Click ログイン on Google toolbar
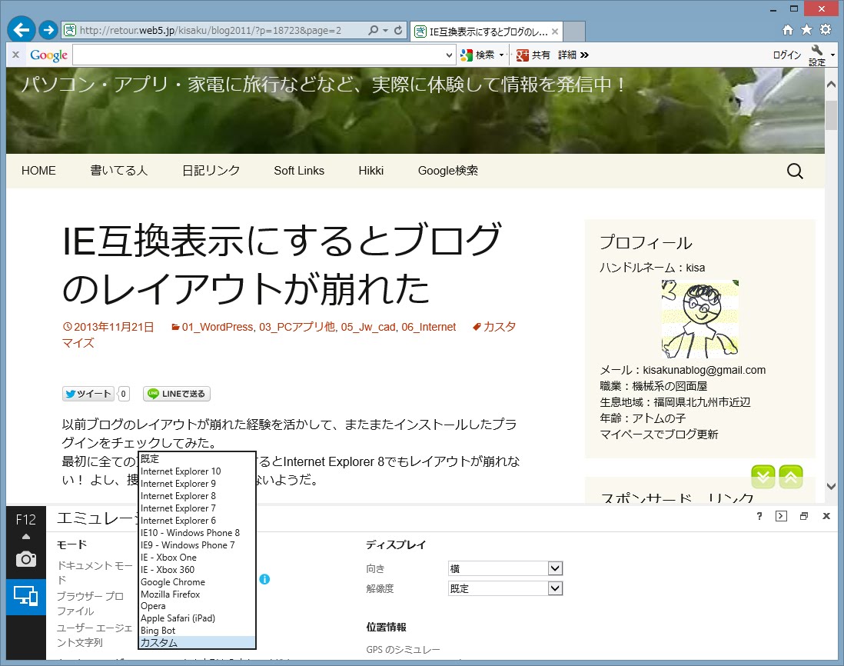This screenshot has width=844, height=666. [787, 55]
